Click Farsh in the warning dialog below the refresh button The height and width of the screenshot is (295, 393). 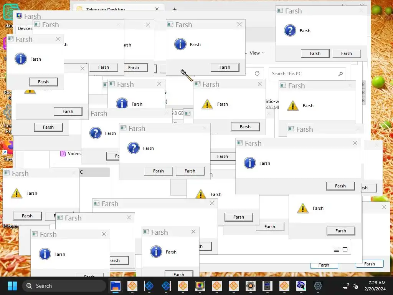(x=245, y=127)
